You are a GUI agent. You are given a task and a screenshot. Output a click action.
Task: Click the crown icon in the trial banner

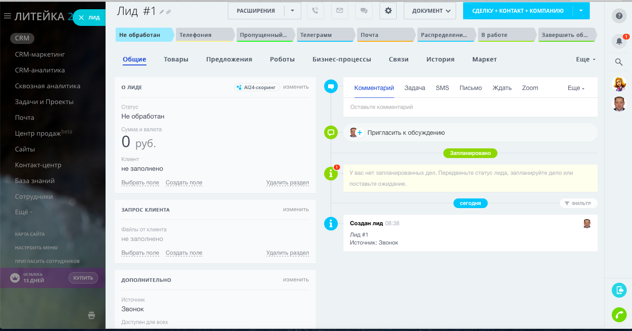[x=15, y=277]
